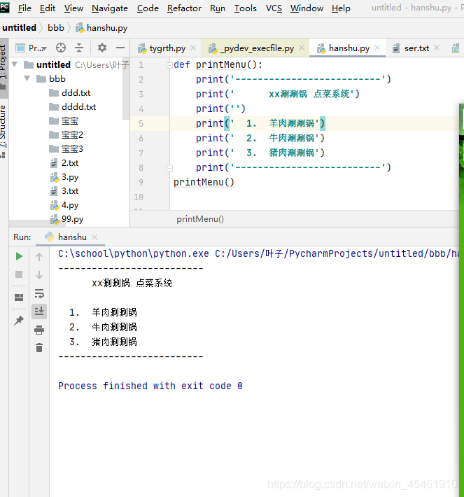Click the Locate/Scroll from Source target icon

click(61, 48)
